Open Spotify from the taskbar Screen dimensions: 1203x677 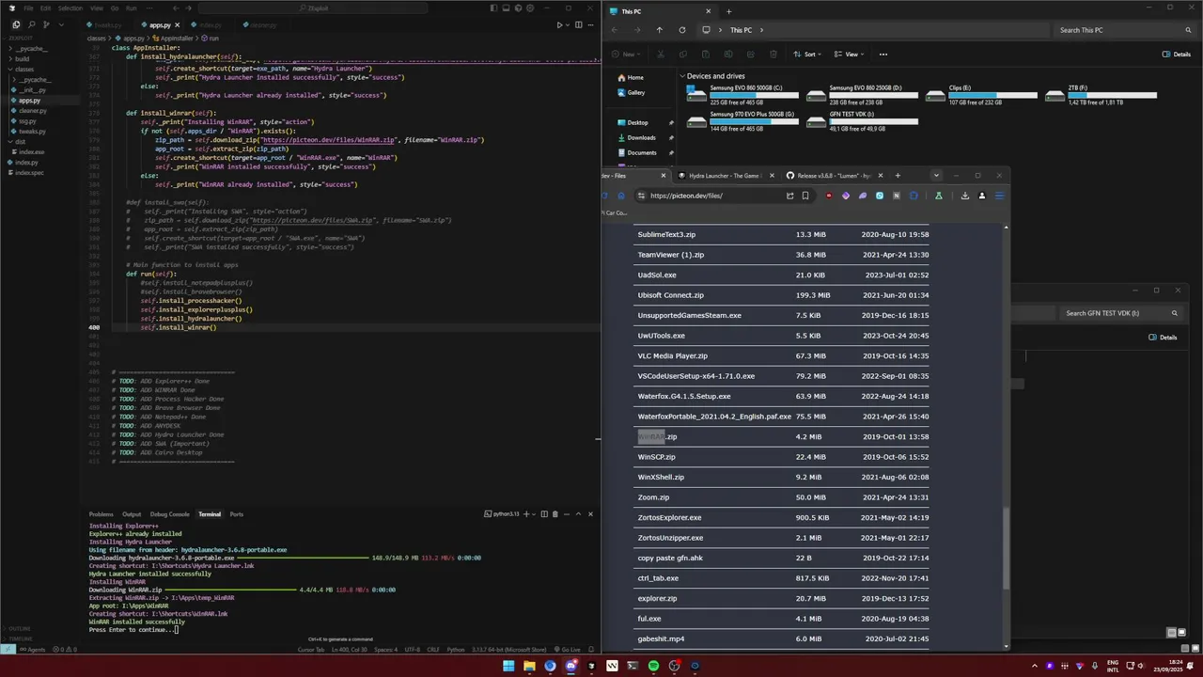point(653,666)
